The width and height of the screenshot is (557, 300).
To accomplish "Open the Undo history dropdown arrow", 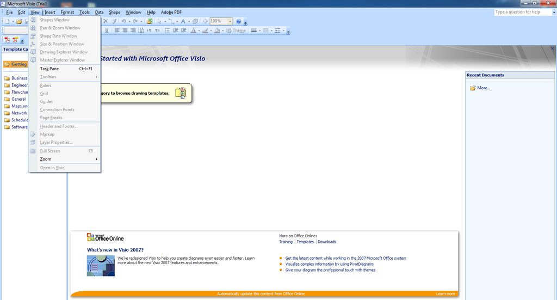I will (129, 21).
